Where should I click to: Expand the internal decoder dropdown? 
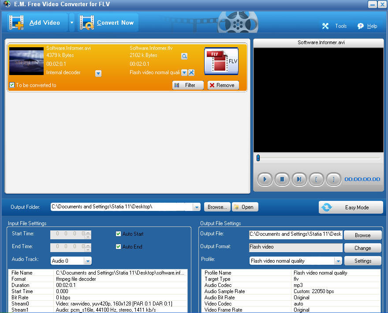[98, 73]
